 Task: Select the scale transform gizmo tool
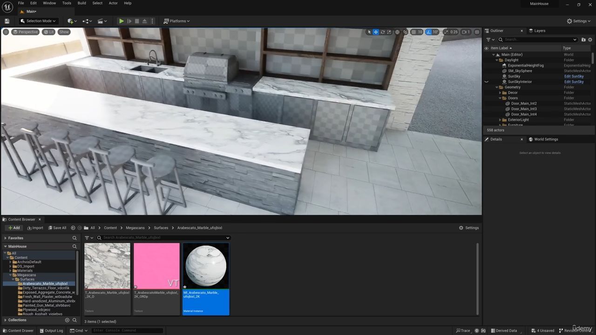[x=389, y=32]
